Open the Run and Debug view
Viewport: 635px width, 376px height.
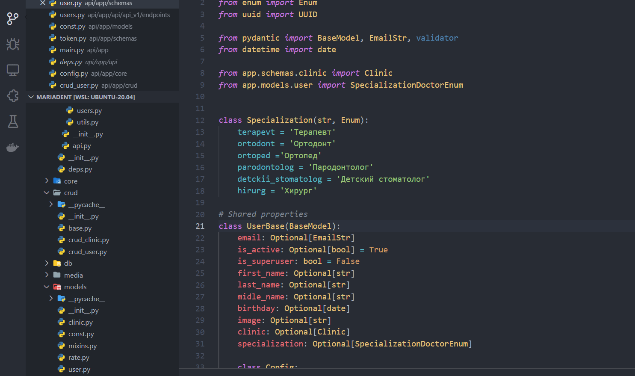click(x=12, y=44)
